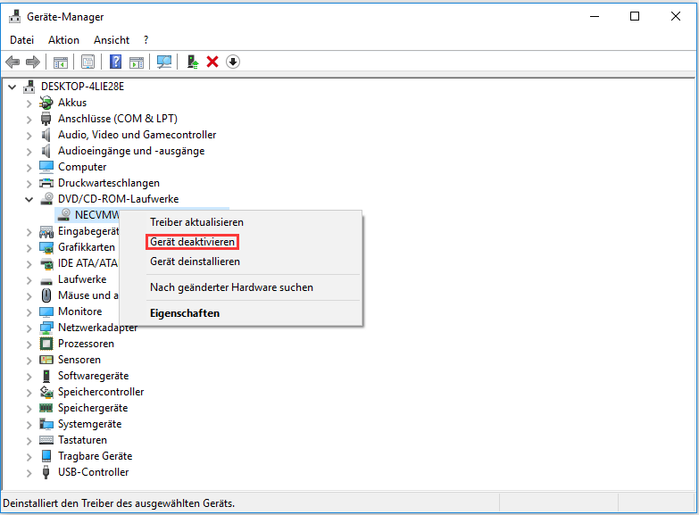The image size is (699, 515).
Task: Click the show/hide console tree icon
Action: (61, 62)
